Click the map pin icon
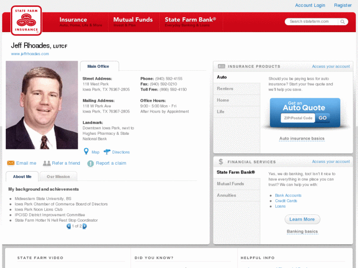Image resolution: width=358 pixels, height=268 pixels. (x=86, y=151)
